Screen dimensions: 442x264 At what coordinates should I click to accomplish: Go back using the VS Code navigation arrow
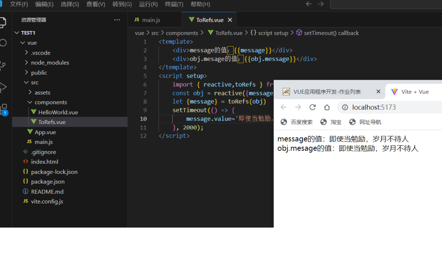click(309, 4)
